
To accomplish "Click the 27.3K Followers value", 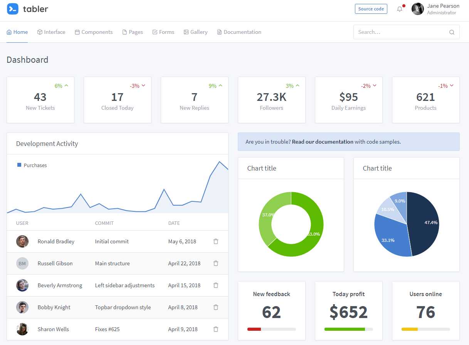I will click(x=272, y=97).
